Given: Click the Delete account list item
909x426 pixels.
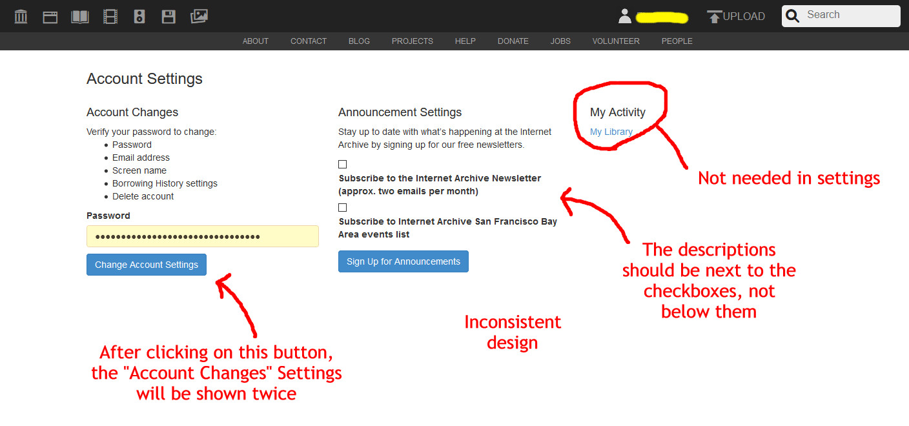Looking at the screenshot, I should pos(143,196).
